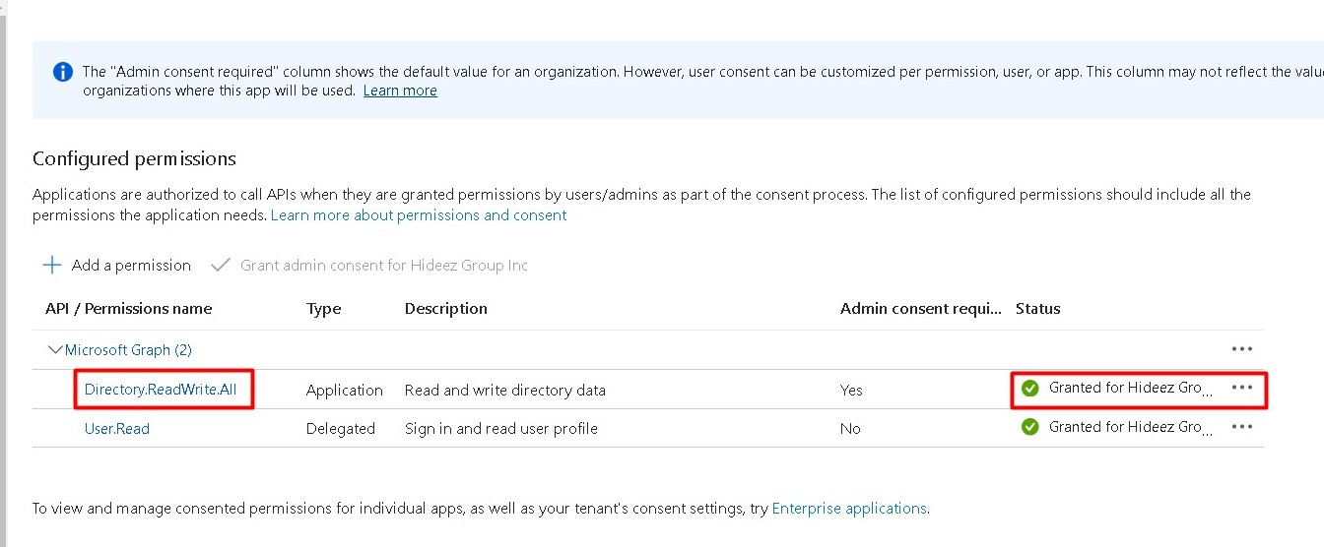Select the User.Read permission link

click(x=117, y=429)
